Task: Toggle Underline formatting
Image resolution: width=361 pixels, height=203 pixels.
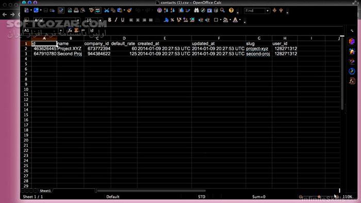Action: click(x=123, y=20)
